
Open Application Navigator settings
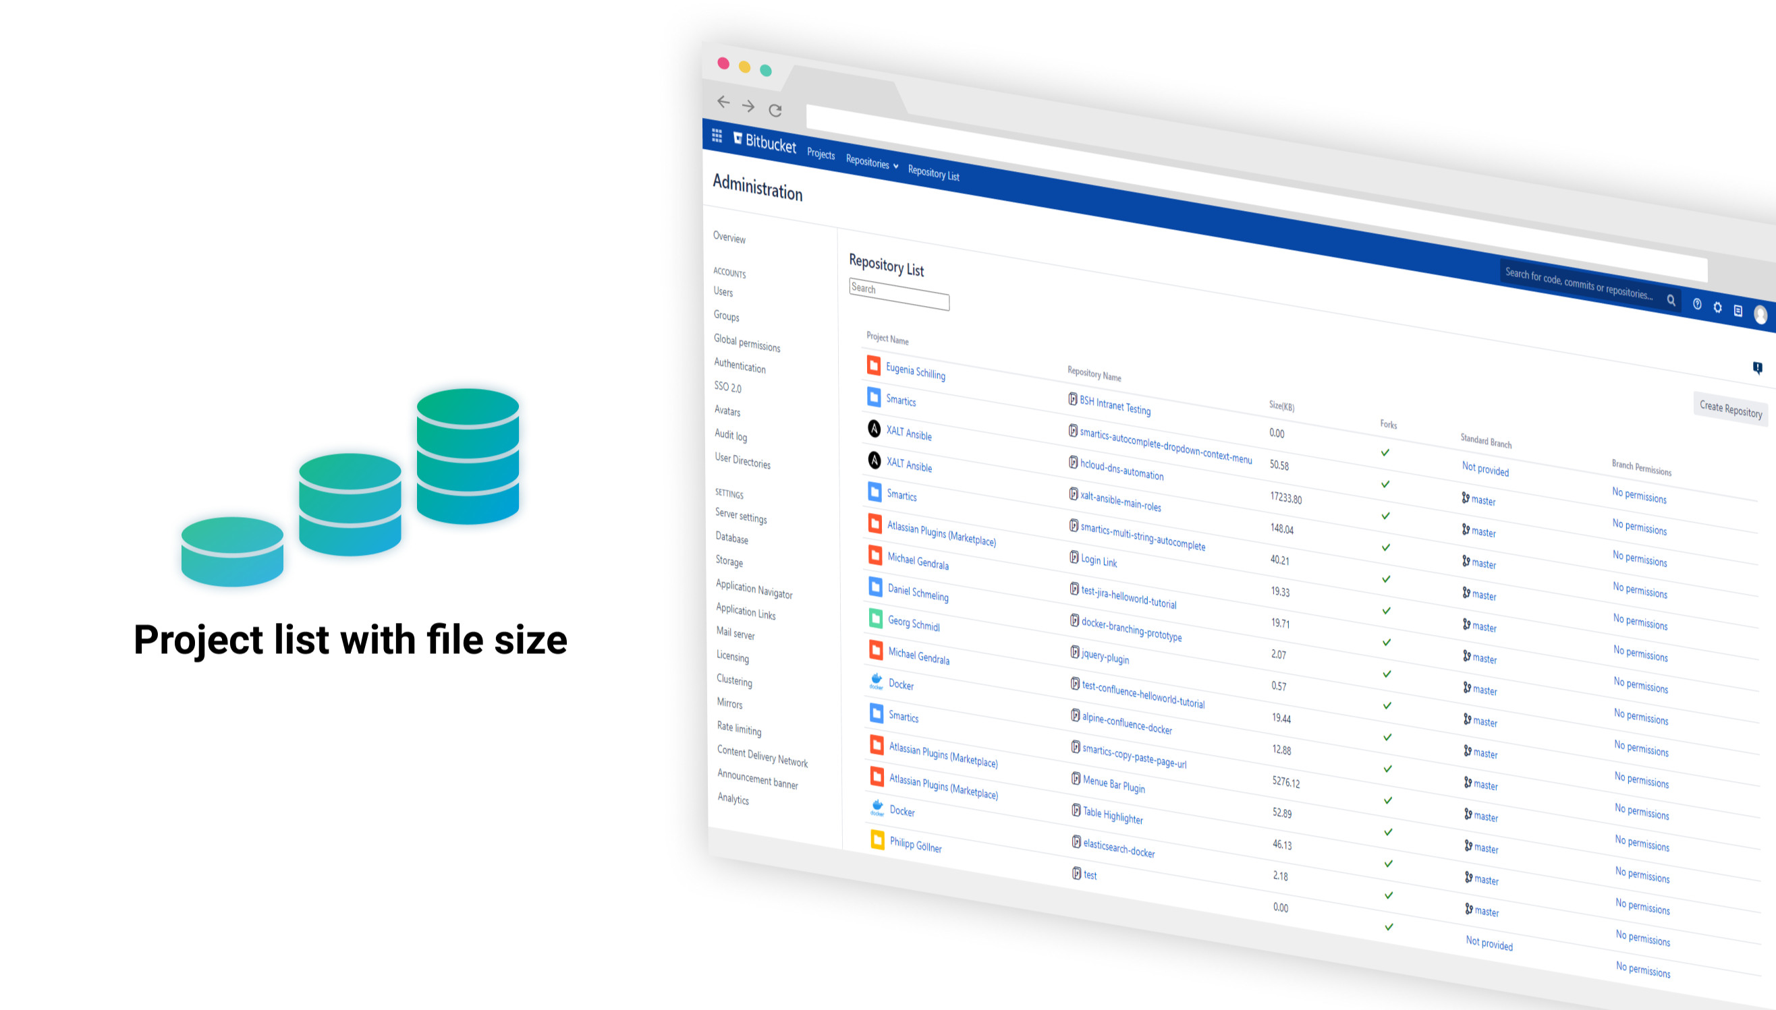tap(754, 589)
